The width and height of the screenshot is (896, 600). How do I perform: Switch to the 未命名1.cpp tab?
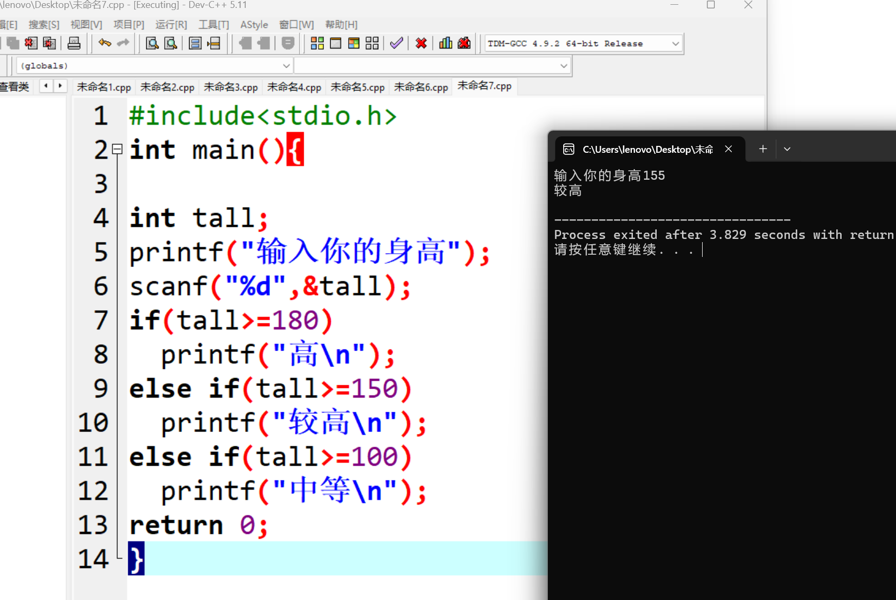point(104,87)
